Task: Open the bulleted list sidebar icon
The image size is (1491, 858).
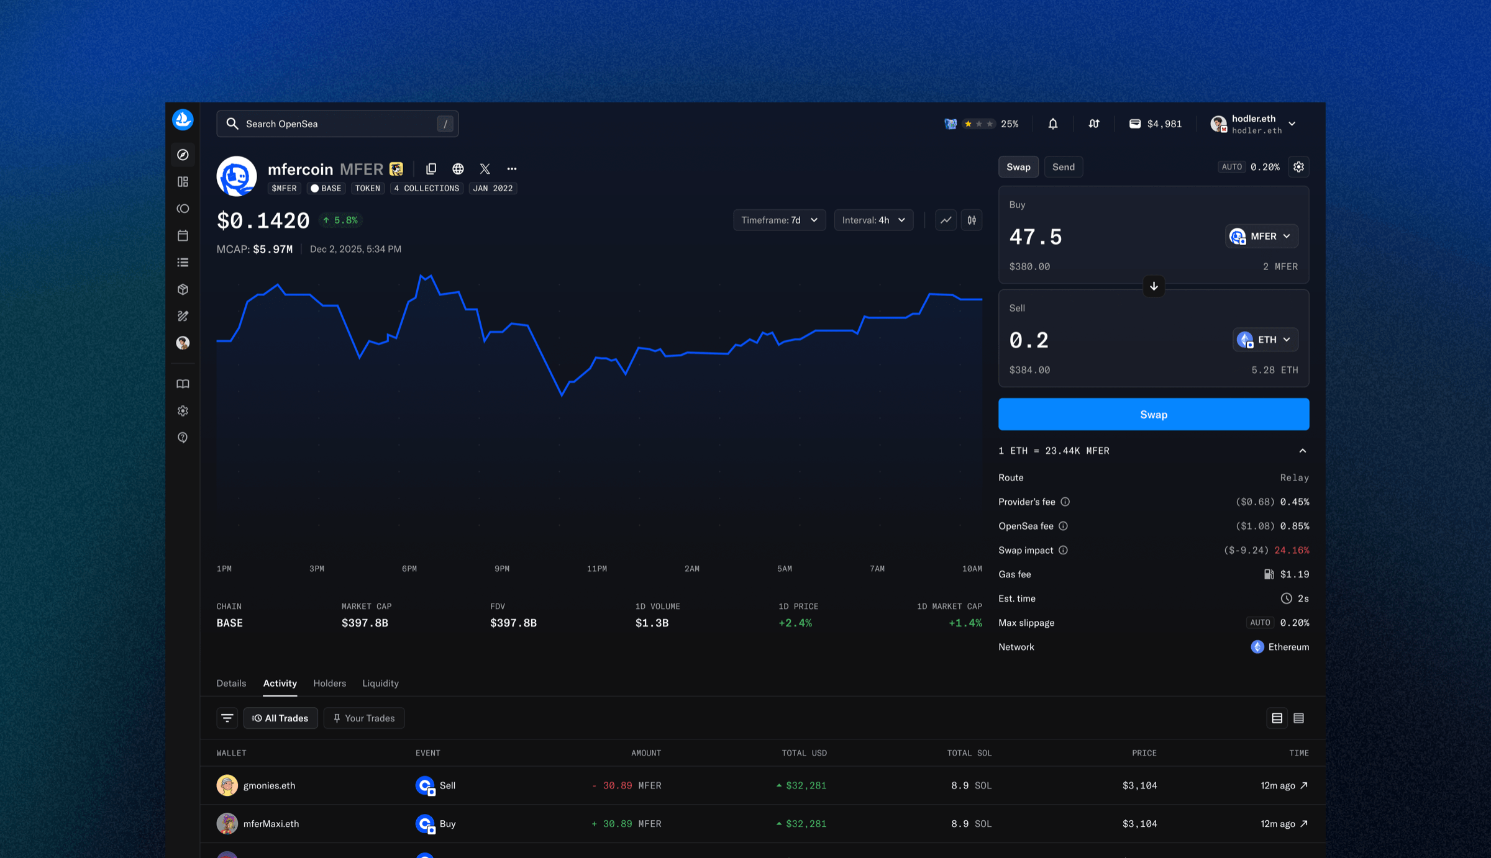Action: (x=183, y=263)
